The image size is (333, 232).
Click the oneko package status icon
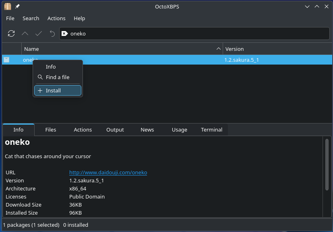[x=6, y=60]
